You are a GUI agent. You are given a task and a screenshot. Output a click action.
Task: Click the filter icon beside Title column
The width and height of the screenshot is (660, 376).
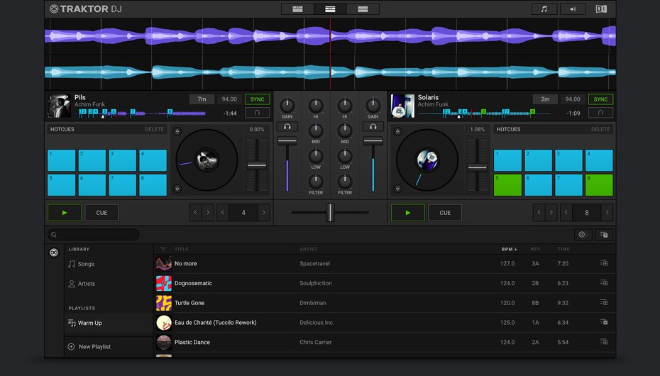pyautogui.click(x=163, y=250)
